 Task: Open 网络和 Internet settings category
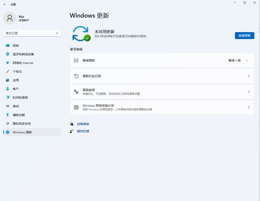[32, 63]
